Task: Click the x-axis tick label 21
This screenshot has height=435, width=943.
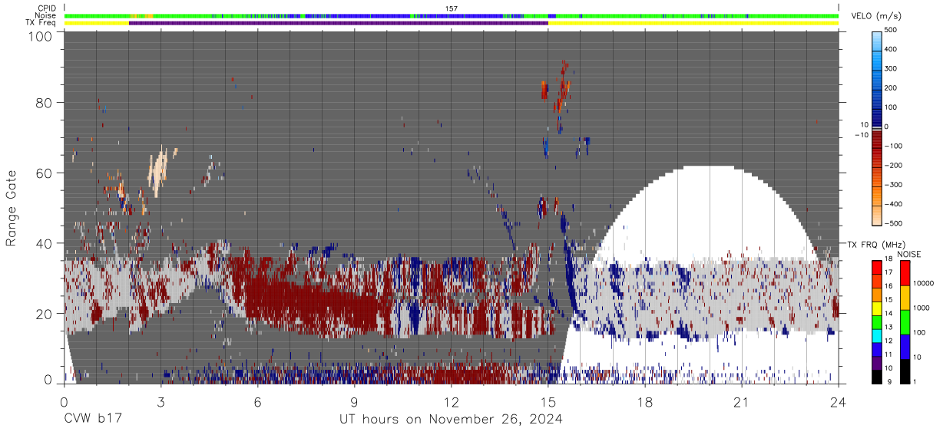Action: pos(742,402)
